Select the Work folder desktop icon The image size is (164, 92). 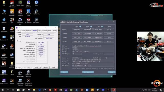pos(12,73)
